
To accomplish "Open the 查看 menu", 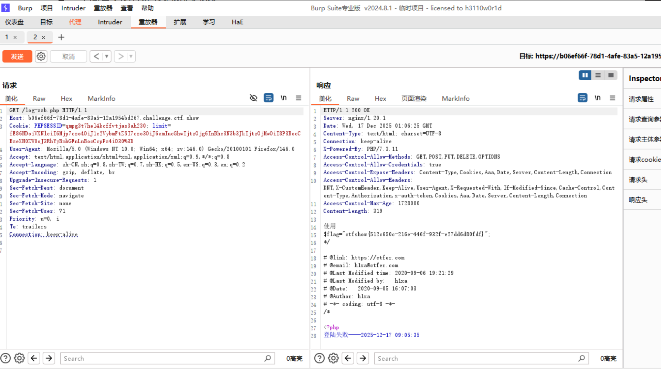I will click(127, 8).
